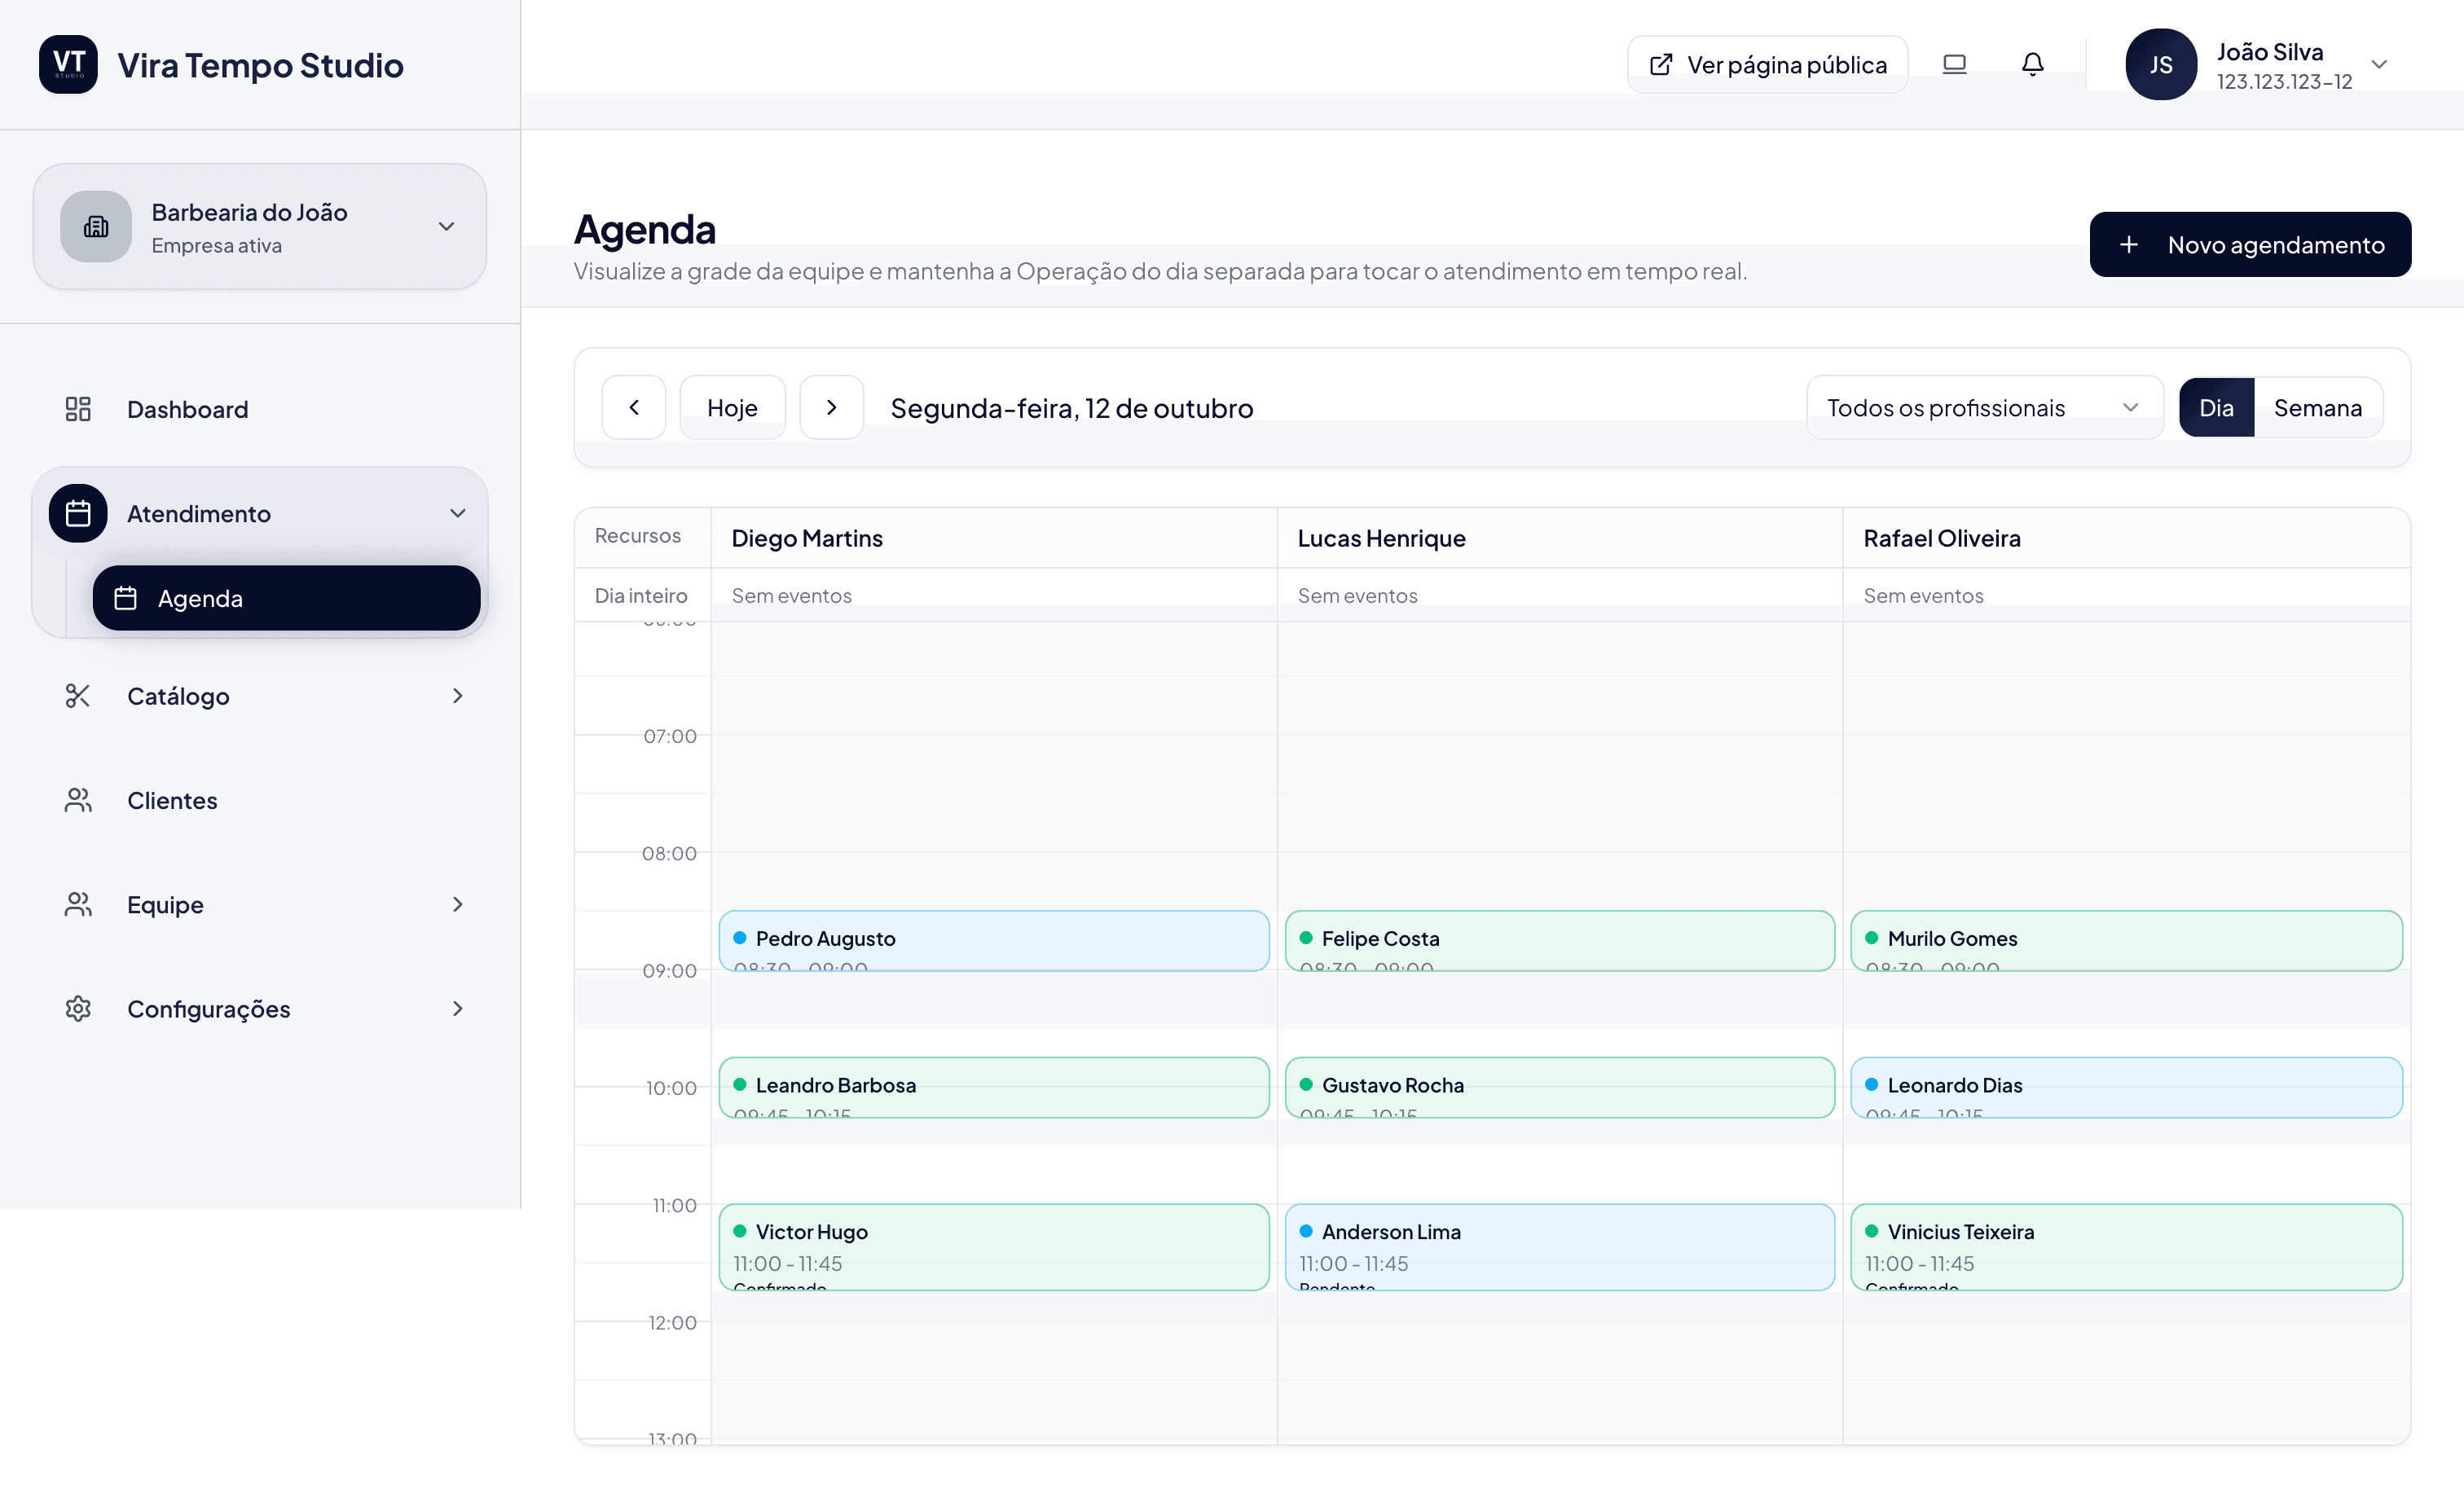Open Anderson Lima 11:00 appointment
Viewport: 2464px width, 1499px height.
(1559, 1247)
